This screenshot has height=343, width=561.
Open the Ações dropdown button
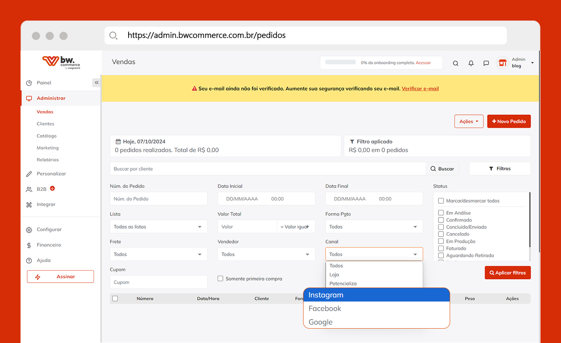point(469,121)
